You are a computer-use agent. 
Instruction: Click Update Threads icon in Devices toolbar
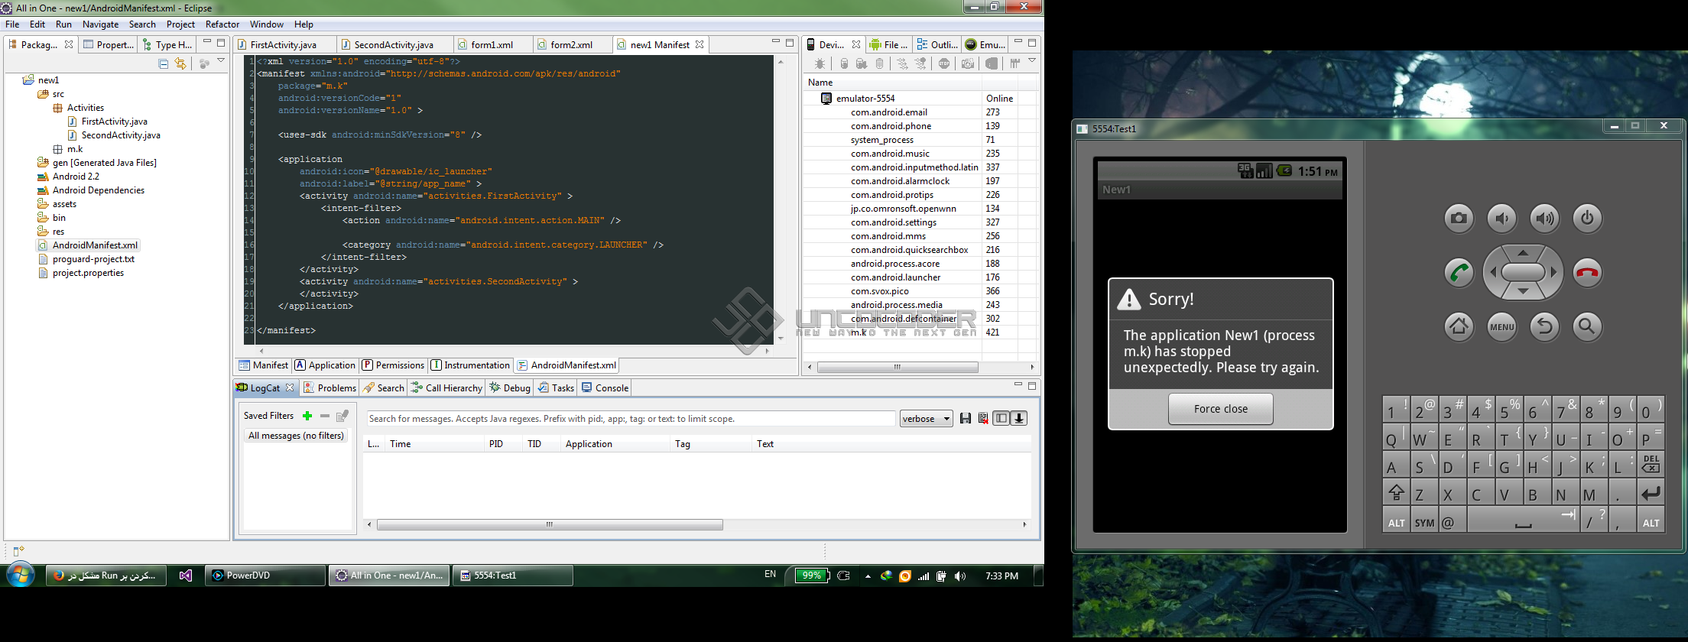click(903, 64)
